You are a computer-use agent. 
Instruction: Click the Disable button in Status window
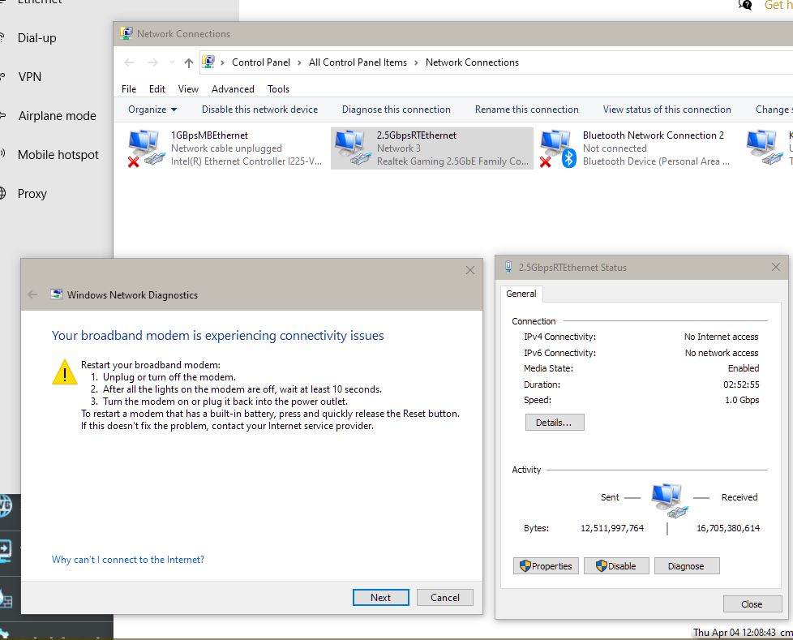click(x=616, y=566)
